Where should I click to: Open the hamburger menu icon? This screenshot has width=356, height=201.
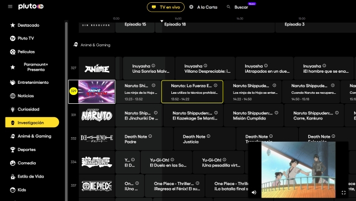coord(10,7)
